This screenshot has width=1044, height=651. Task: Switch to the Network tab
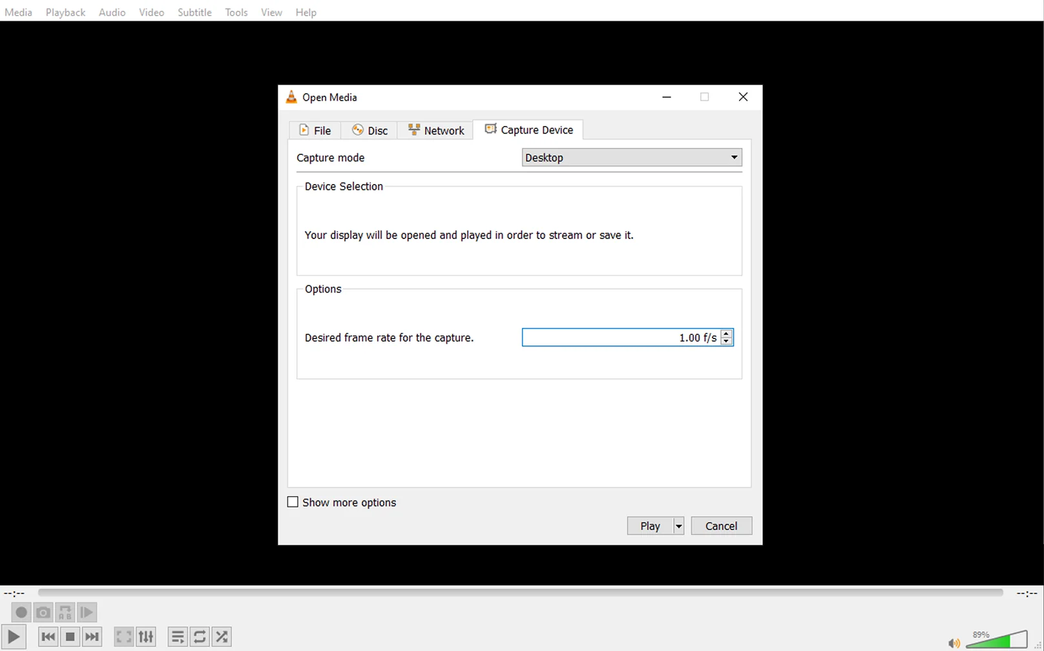click(436, 130)
